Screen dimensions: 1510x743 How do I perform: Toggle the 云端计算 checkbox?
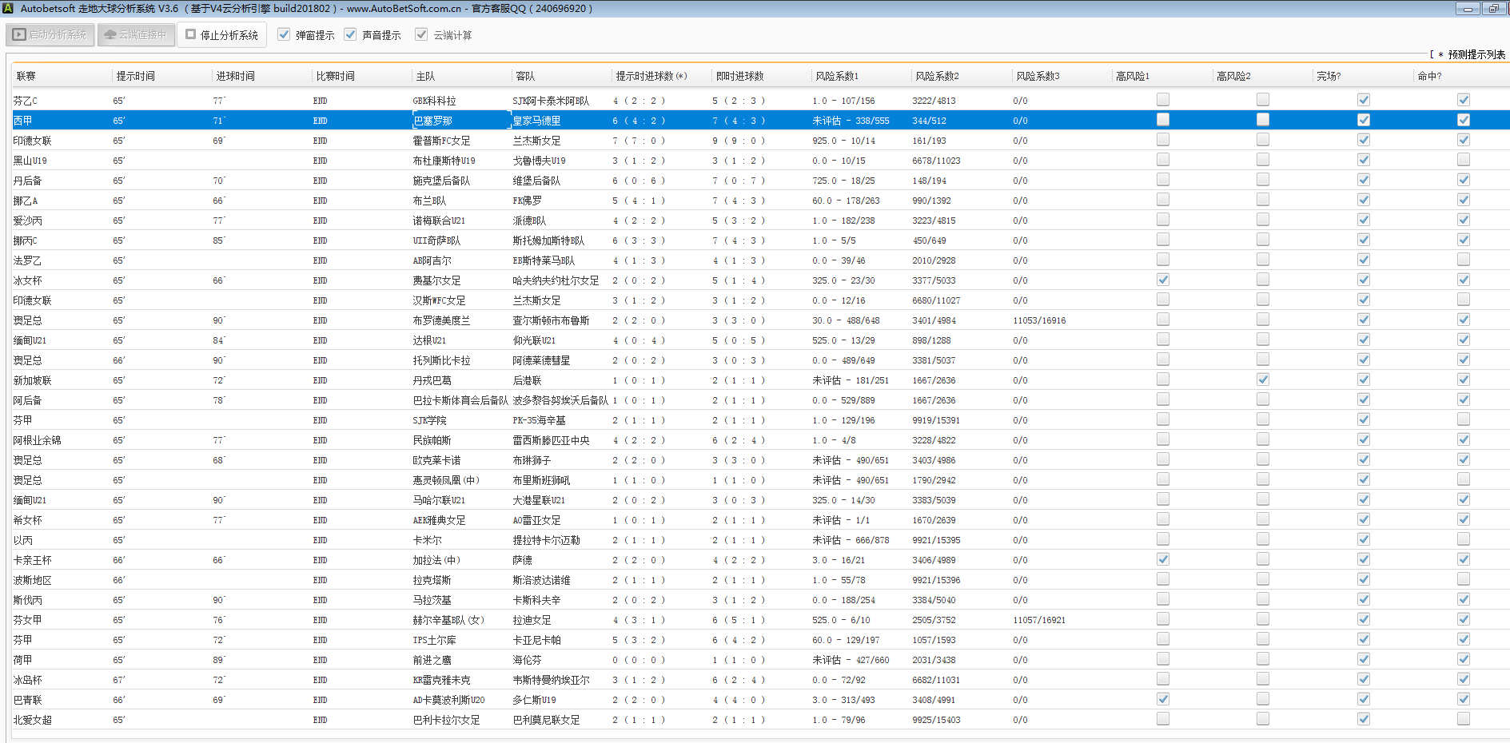[421, 35]
